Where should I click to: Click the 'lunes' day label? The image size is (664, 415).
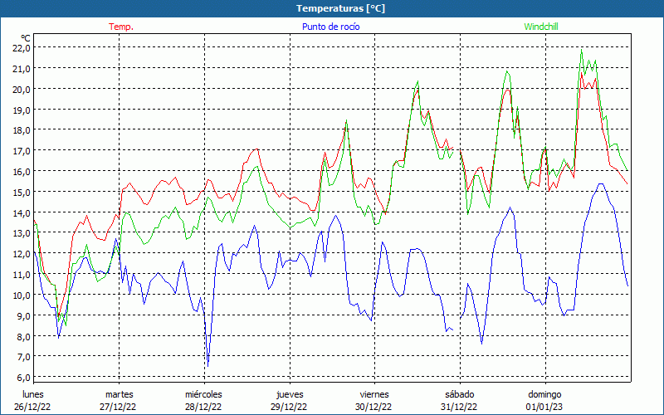(33, 395)
